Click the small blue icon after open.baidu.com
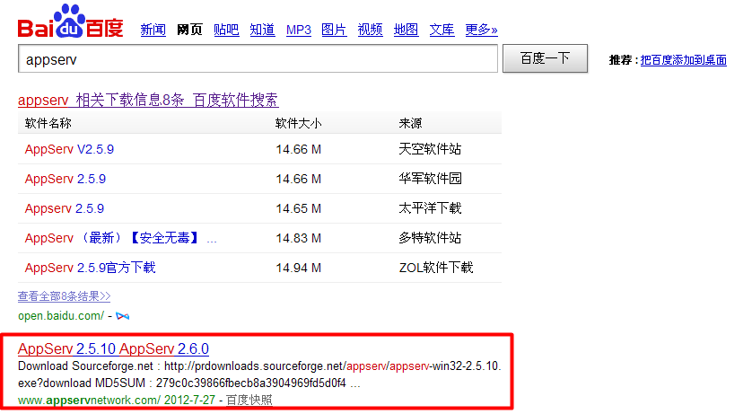Image resolution: width=752 pixels, height=414 pixels. click(x=123, y=316)
